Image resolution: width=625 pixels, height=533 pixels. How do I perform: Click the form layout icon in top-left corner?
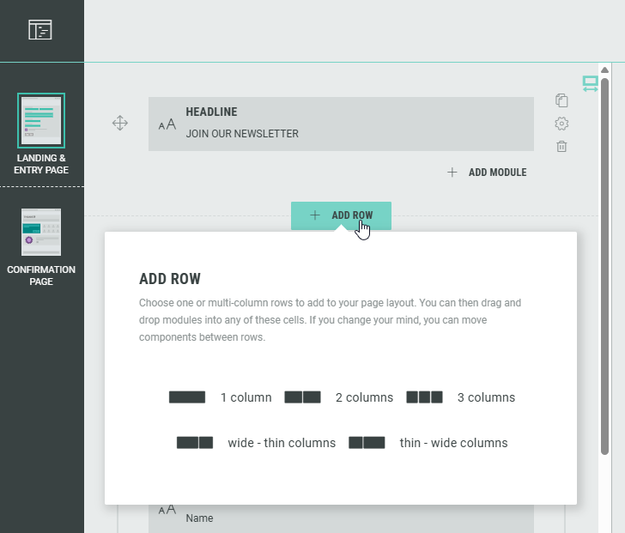tap(40, 31)
